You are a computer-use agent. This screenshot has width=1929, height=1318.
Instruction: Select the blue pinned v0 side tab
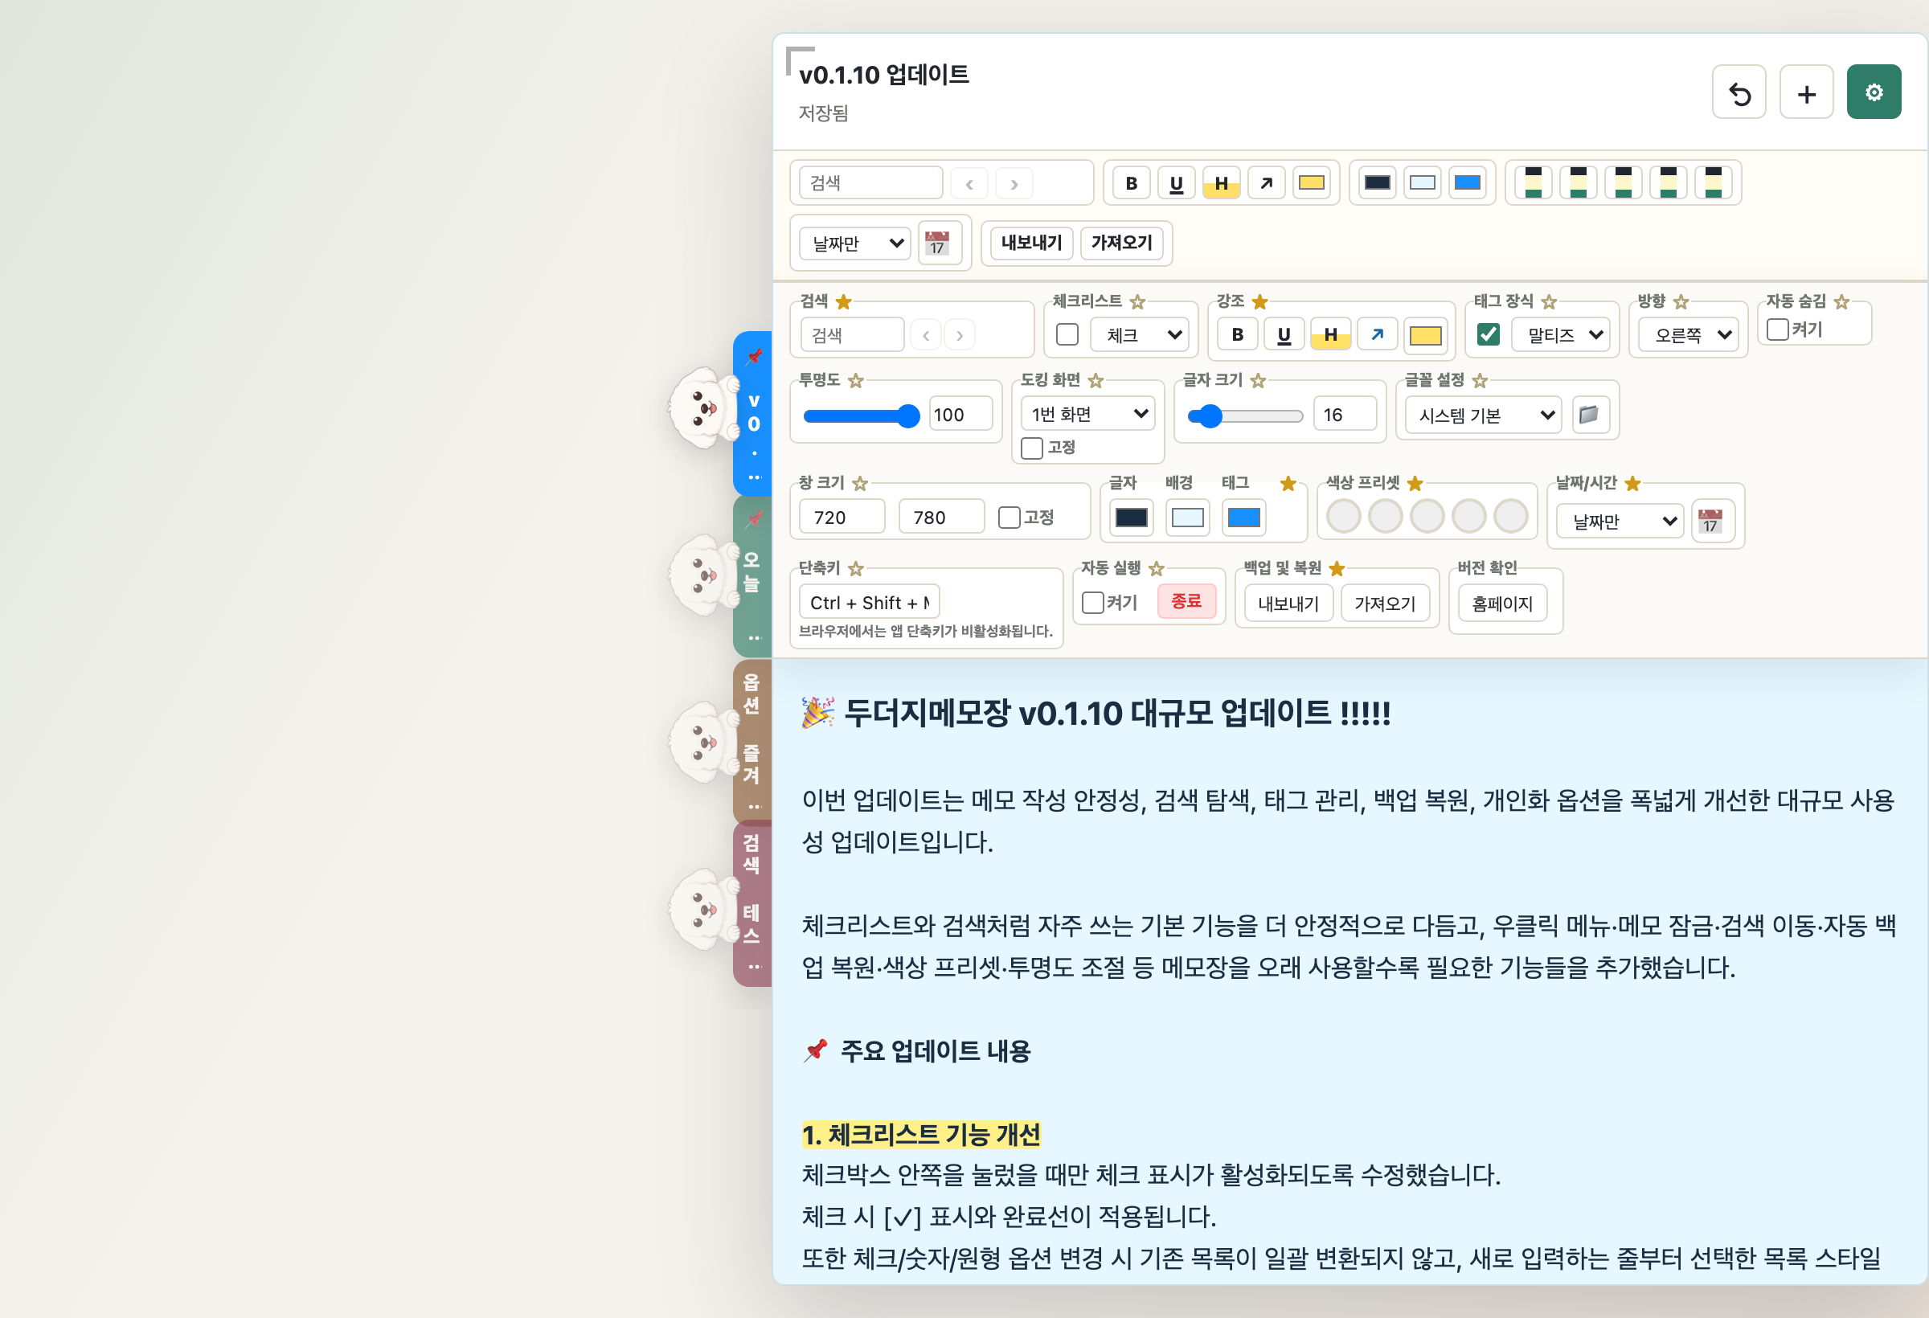(x=753, y=413)
